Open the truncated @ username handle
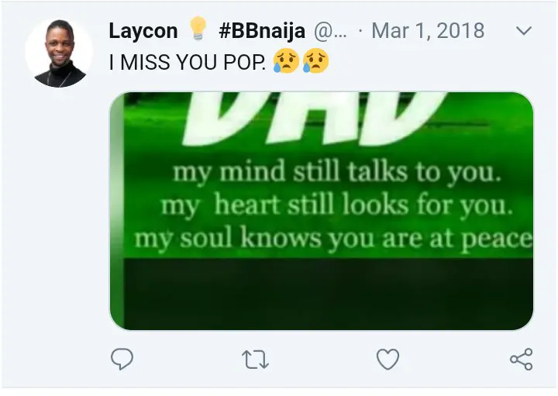The height and width of the screenshot is (396, 558). [x=330, y=31]
